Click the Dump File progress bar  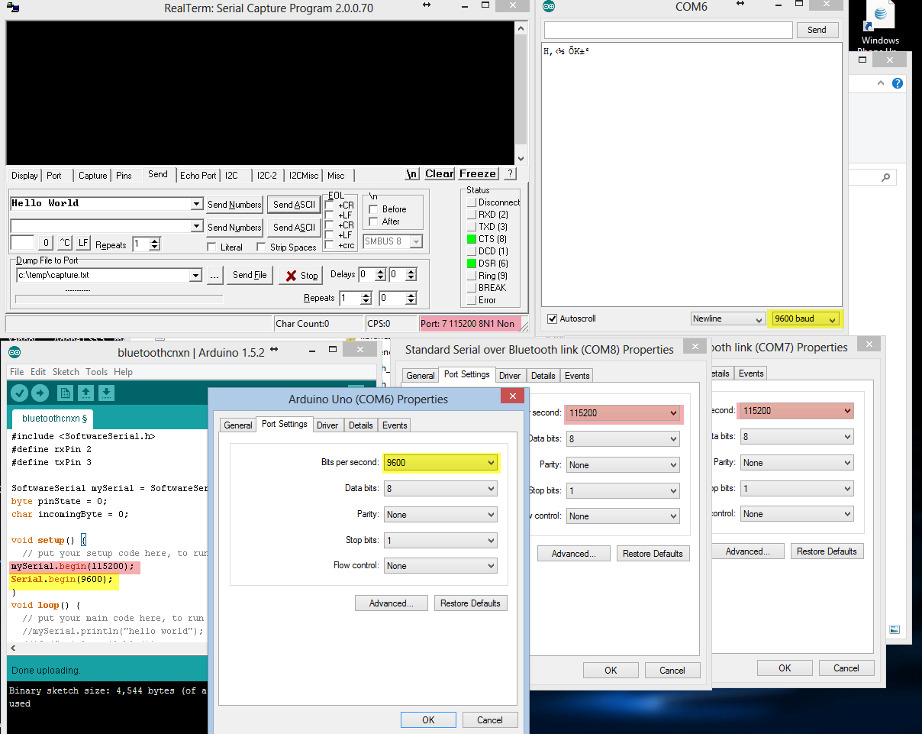point(119,299)
